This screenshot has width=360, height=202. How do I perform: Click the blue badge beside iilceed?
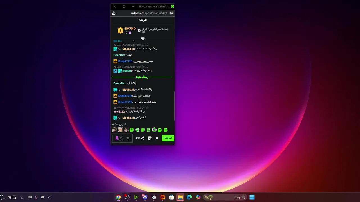[x=115, y=71]
